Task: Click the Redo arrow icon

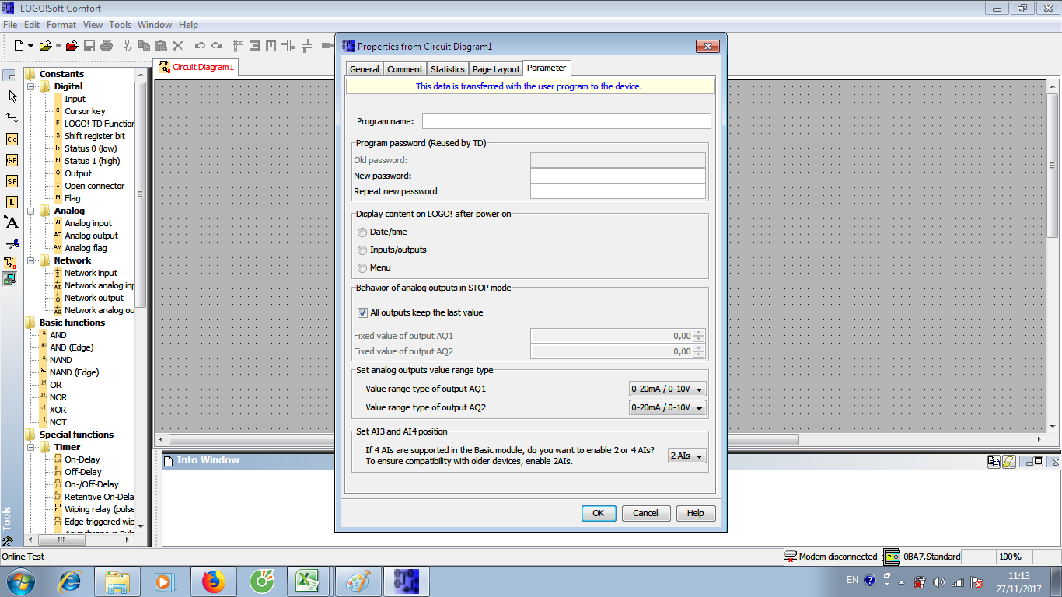Action: pos(217,46)
